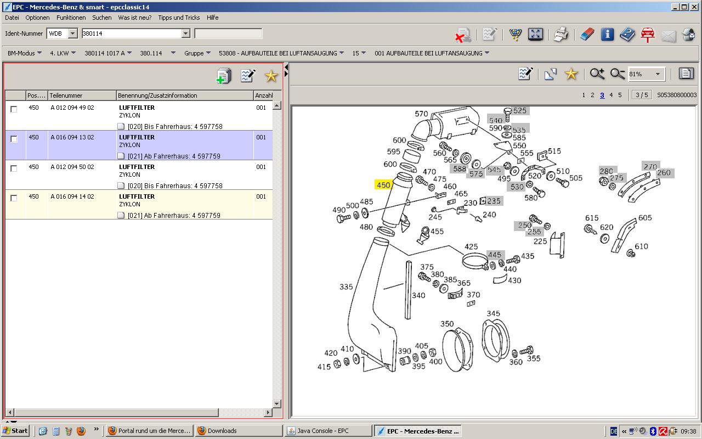Check the box for part A 012 094 50 02
The width and height of the screenshot is (702, 439).
point(14,168)
